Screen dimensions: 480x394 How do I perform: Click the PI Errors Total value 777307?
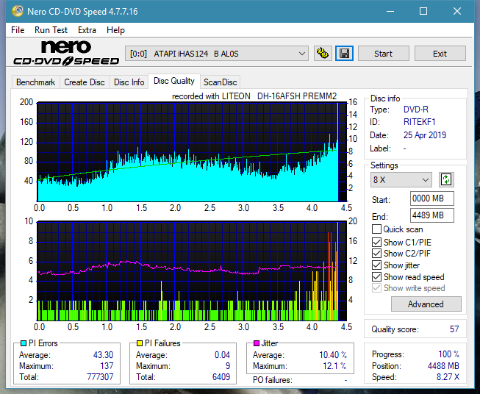pos(100,377)
